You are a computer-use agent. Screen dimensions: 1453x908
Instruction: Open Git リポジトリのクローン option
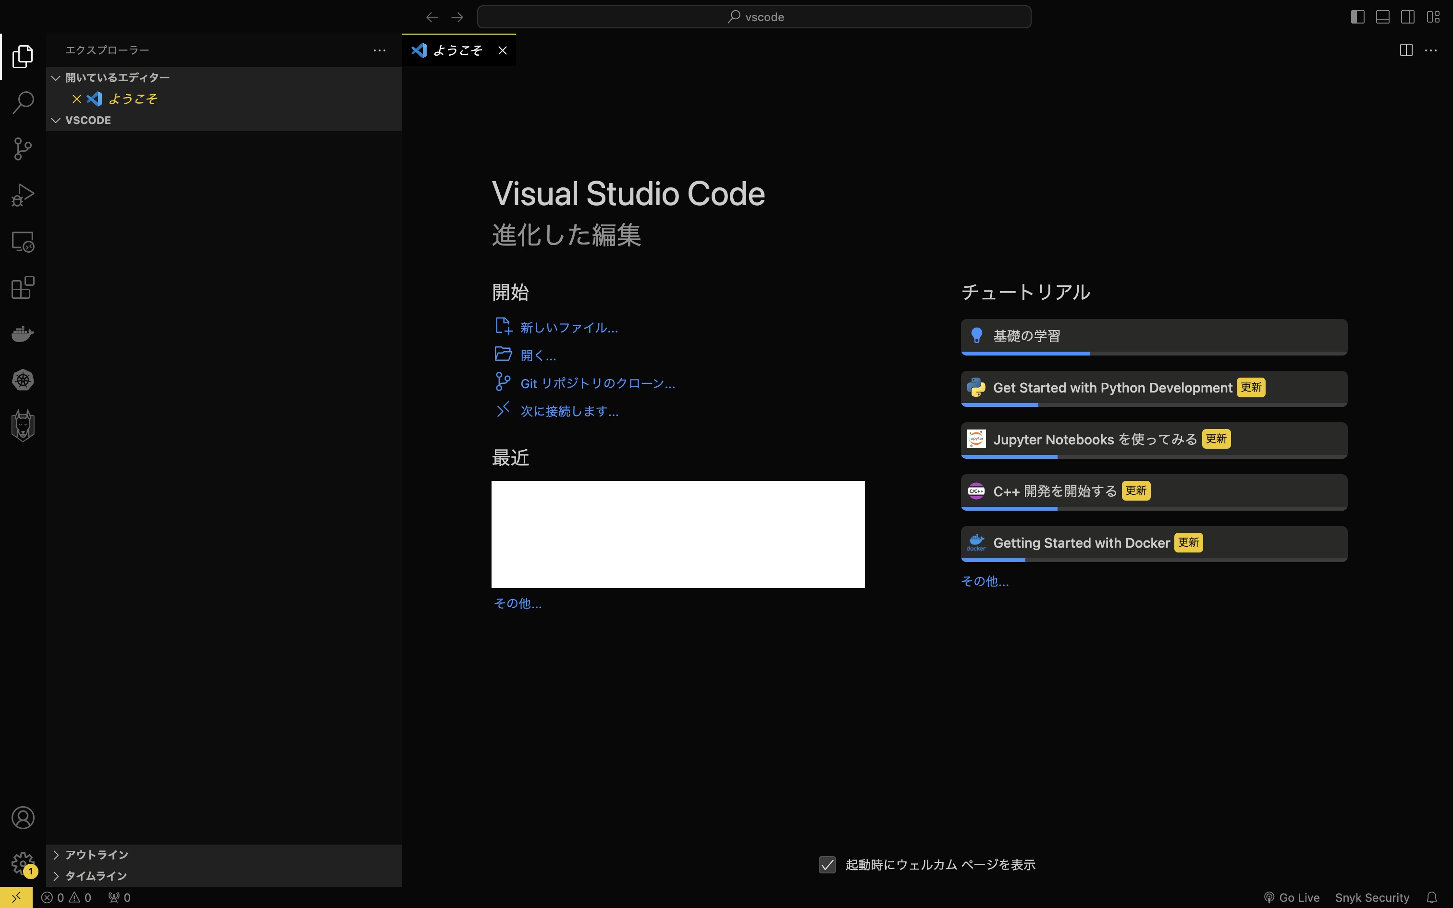click(597, 382)
